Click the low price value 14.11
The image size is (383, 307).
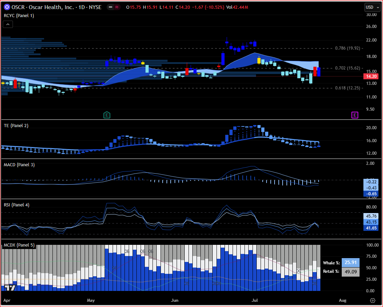pyautogui.click(x=168, y=7)
